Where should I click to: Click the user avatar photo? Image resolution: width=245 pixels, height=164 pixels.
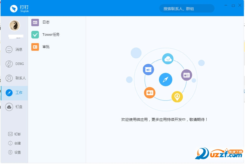[14, 25]
